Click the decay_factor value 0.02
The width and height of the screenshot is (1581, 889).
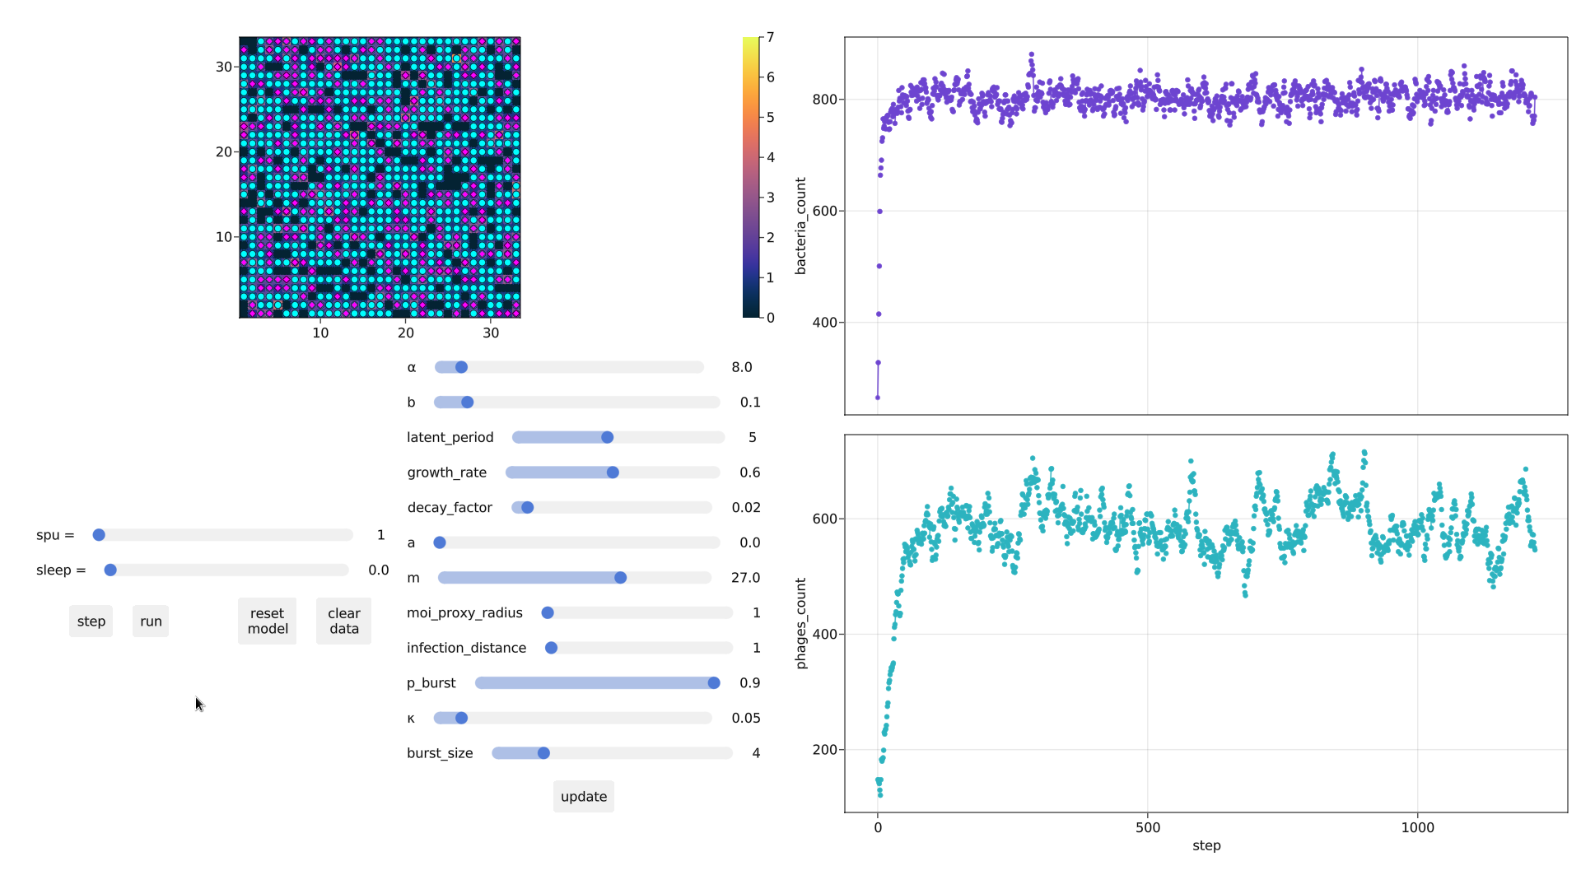(746, 508)
